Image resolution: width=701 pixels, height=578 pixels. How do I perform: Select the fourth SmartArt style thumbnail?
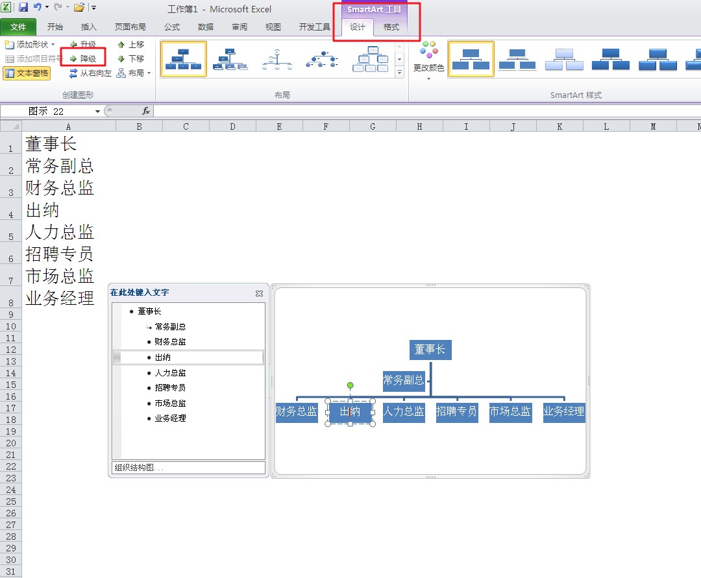[x=611, y=59]
